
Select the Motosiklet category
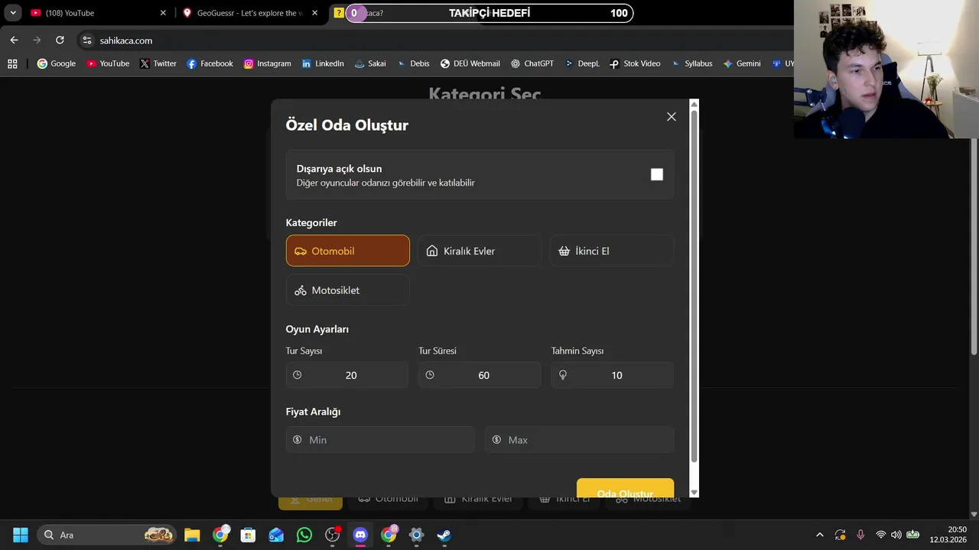348,290
